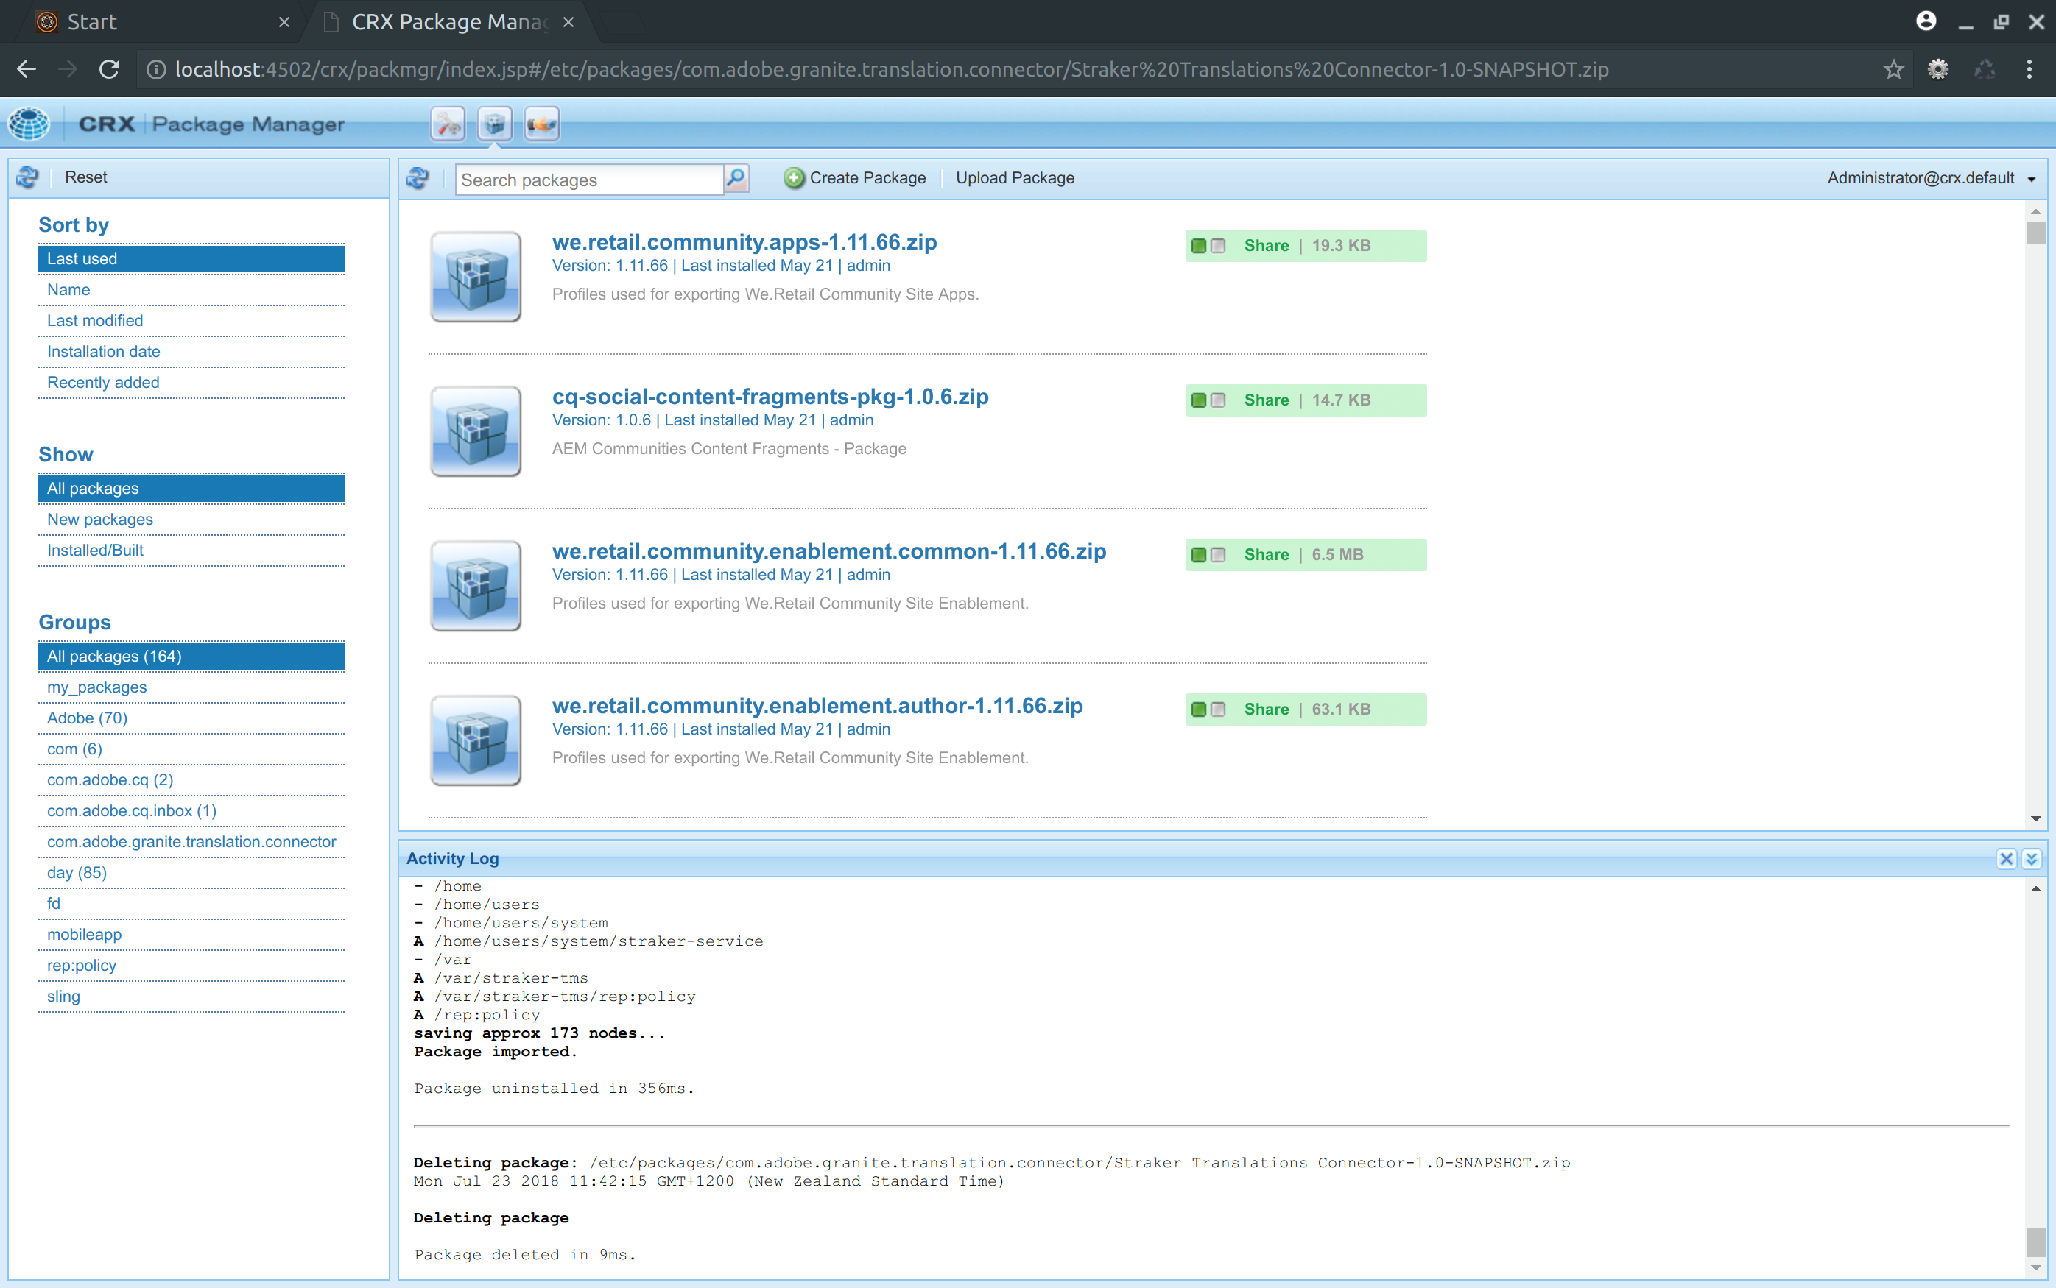Click the Activity Log scrollbar thumb
2056x1288 pixels.
click(2035, 1243)
